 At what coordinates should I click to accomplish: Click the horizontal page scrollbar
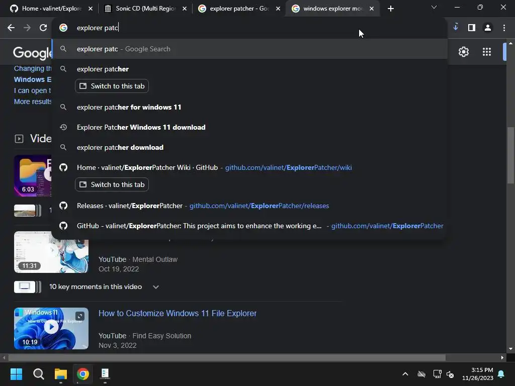coord(227,358)
